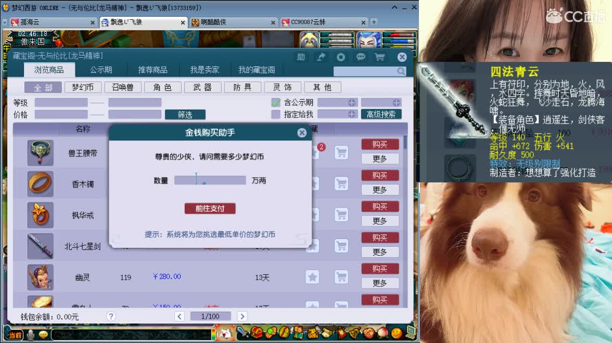Add 香木镯 to the cart

pos(341,183)
